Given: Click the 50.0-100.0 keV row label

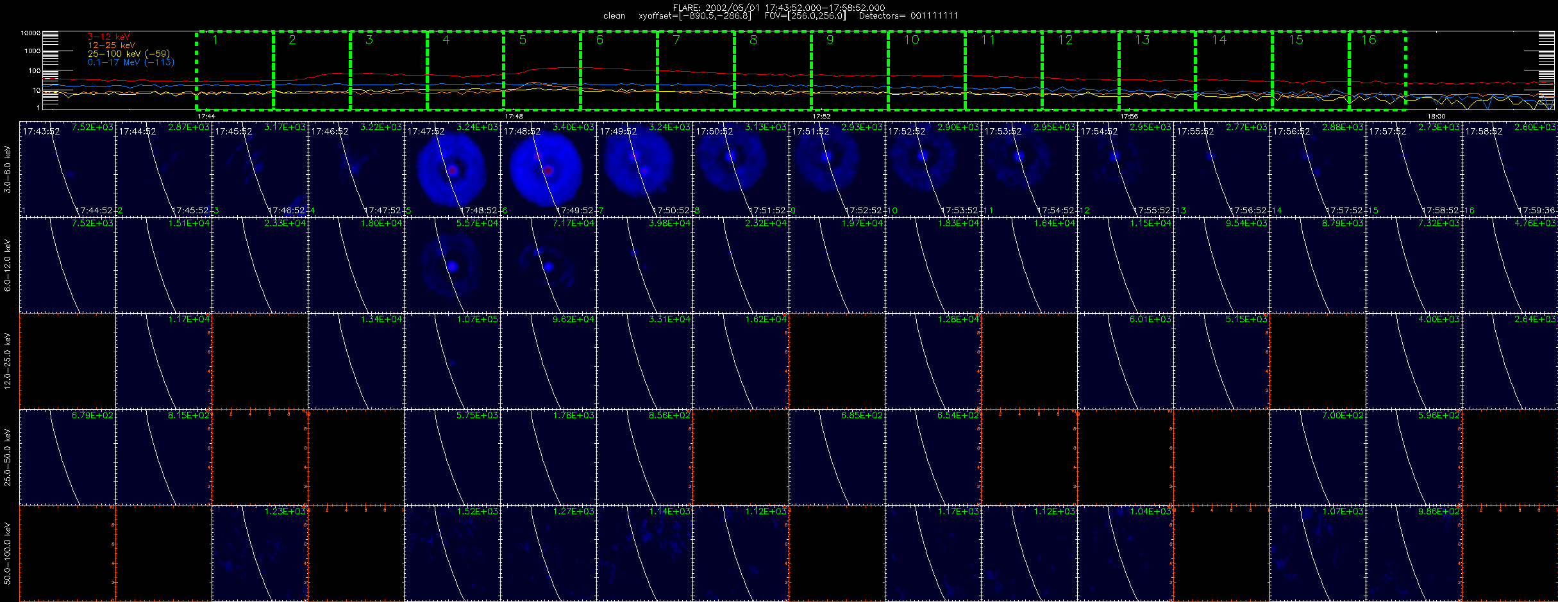Looking at the screenshot, I should 8,553.
